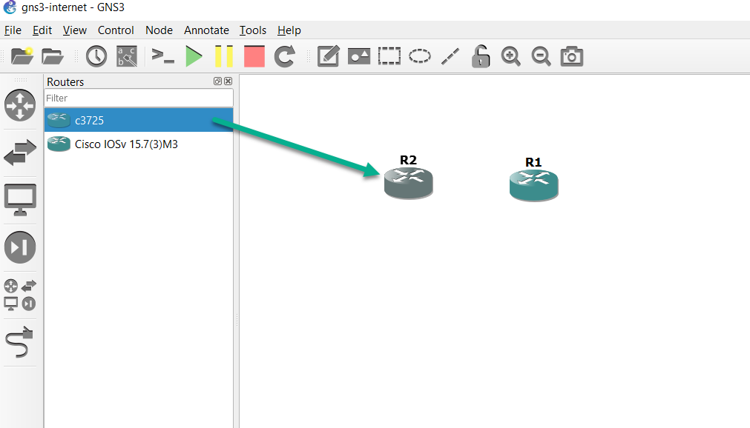750x428 pixels.
Task: Toggle show/hide interface labels icon
Action: coord(127,56)
